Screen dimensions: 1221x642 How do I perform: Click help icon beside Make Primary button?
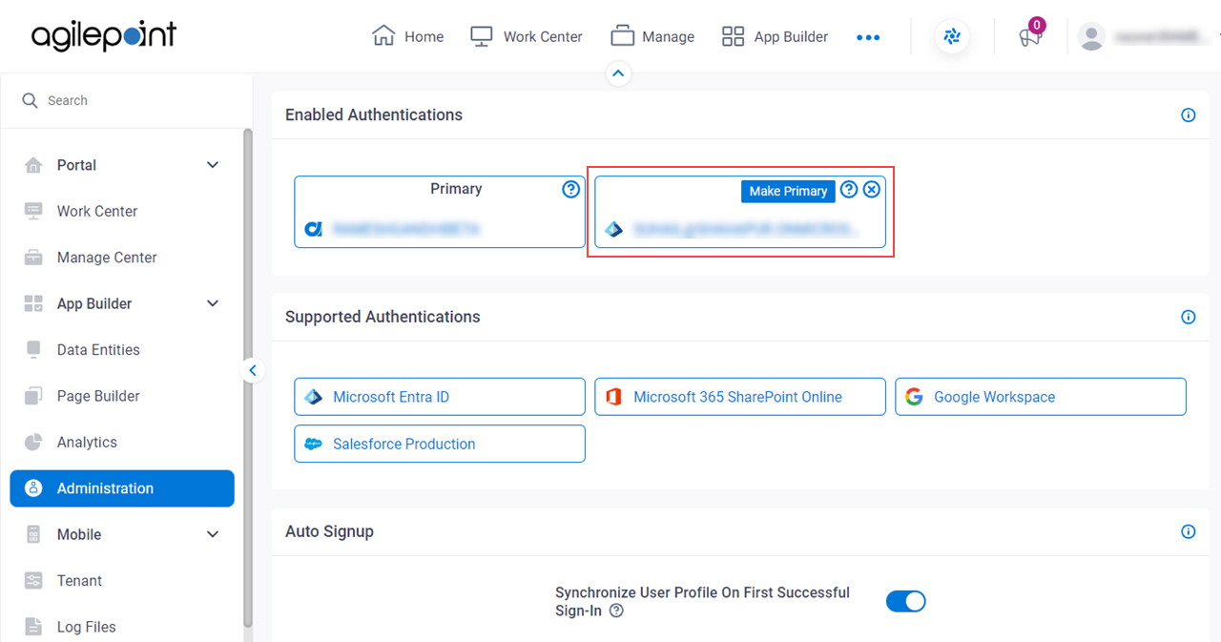click(x=848, y=189)
